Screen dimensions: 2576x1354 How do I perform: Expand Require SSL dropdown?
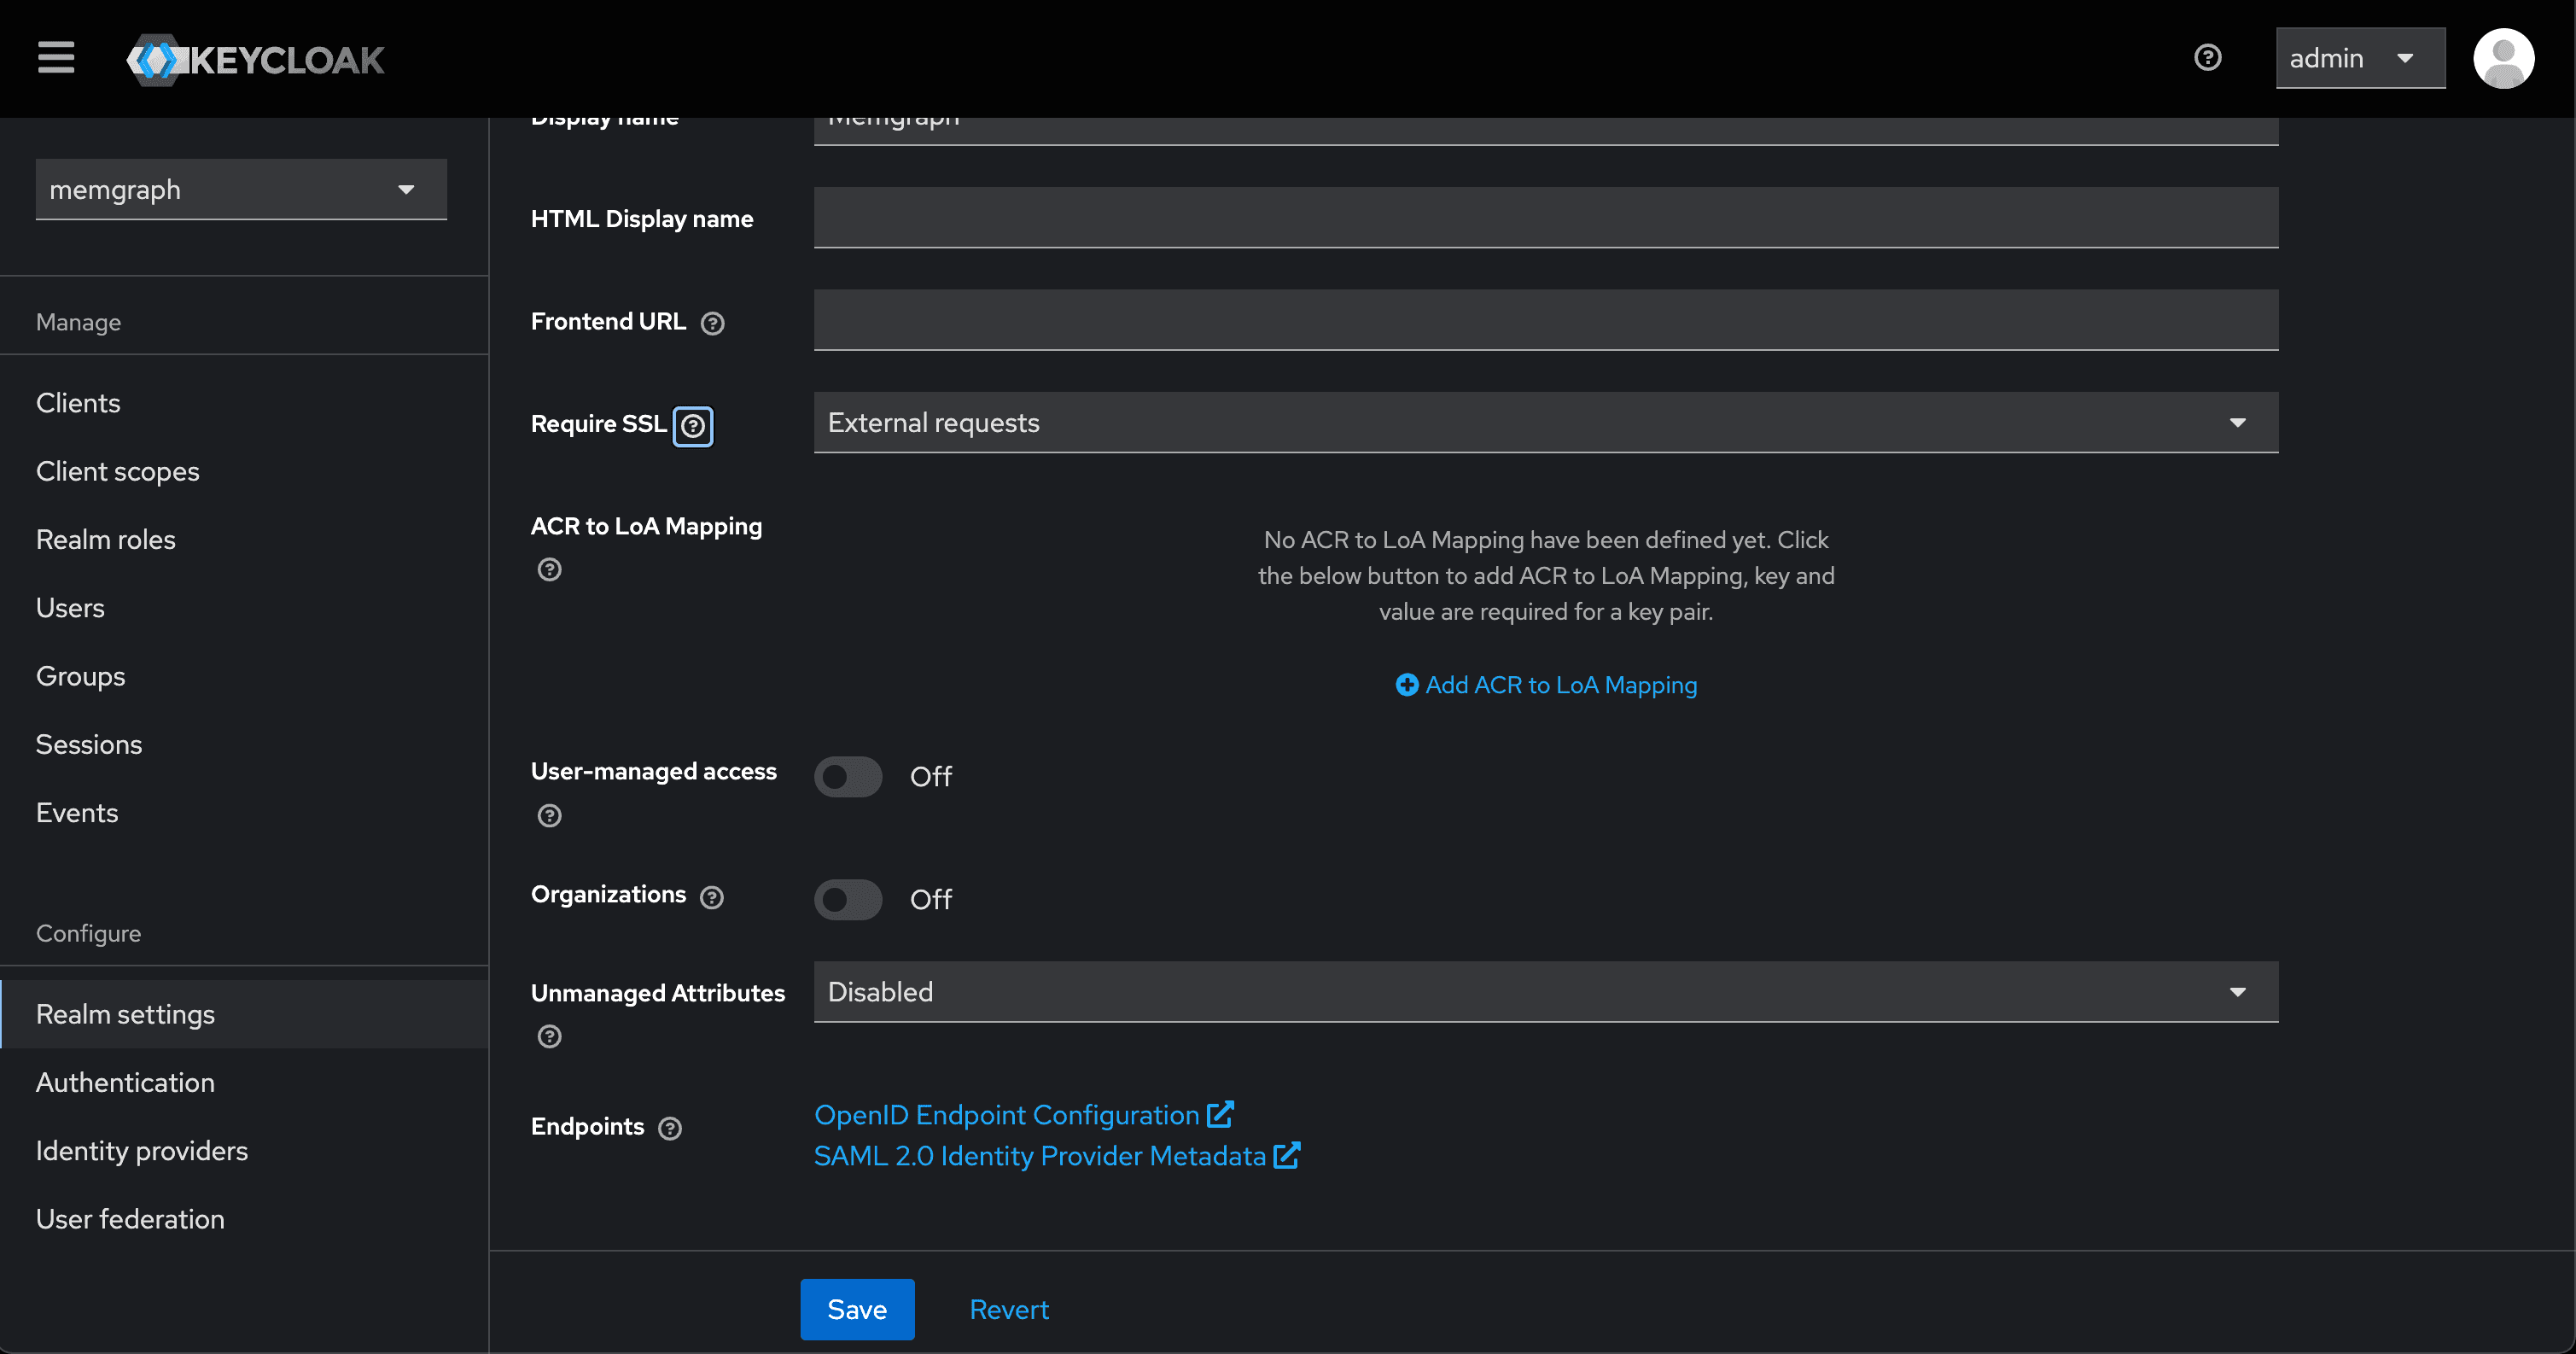pyautogui.click(x=1545, y=423)
